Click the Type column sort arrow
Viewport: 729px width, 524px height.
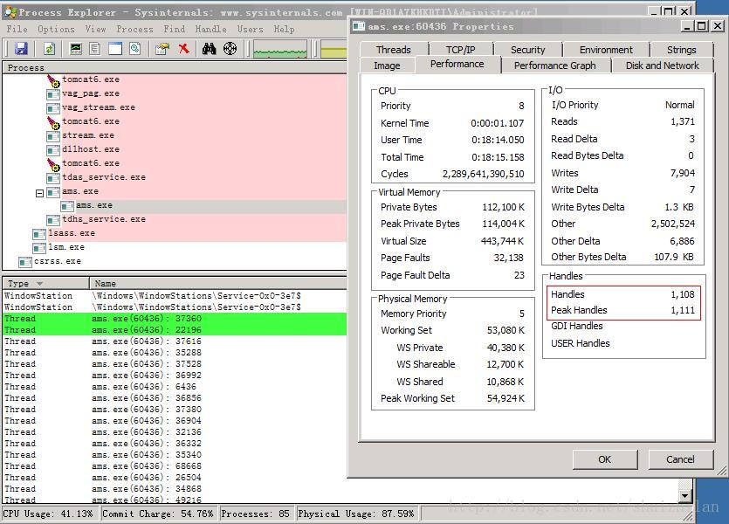point(39,284)
